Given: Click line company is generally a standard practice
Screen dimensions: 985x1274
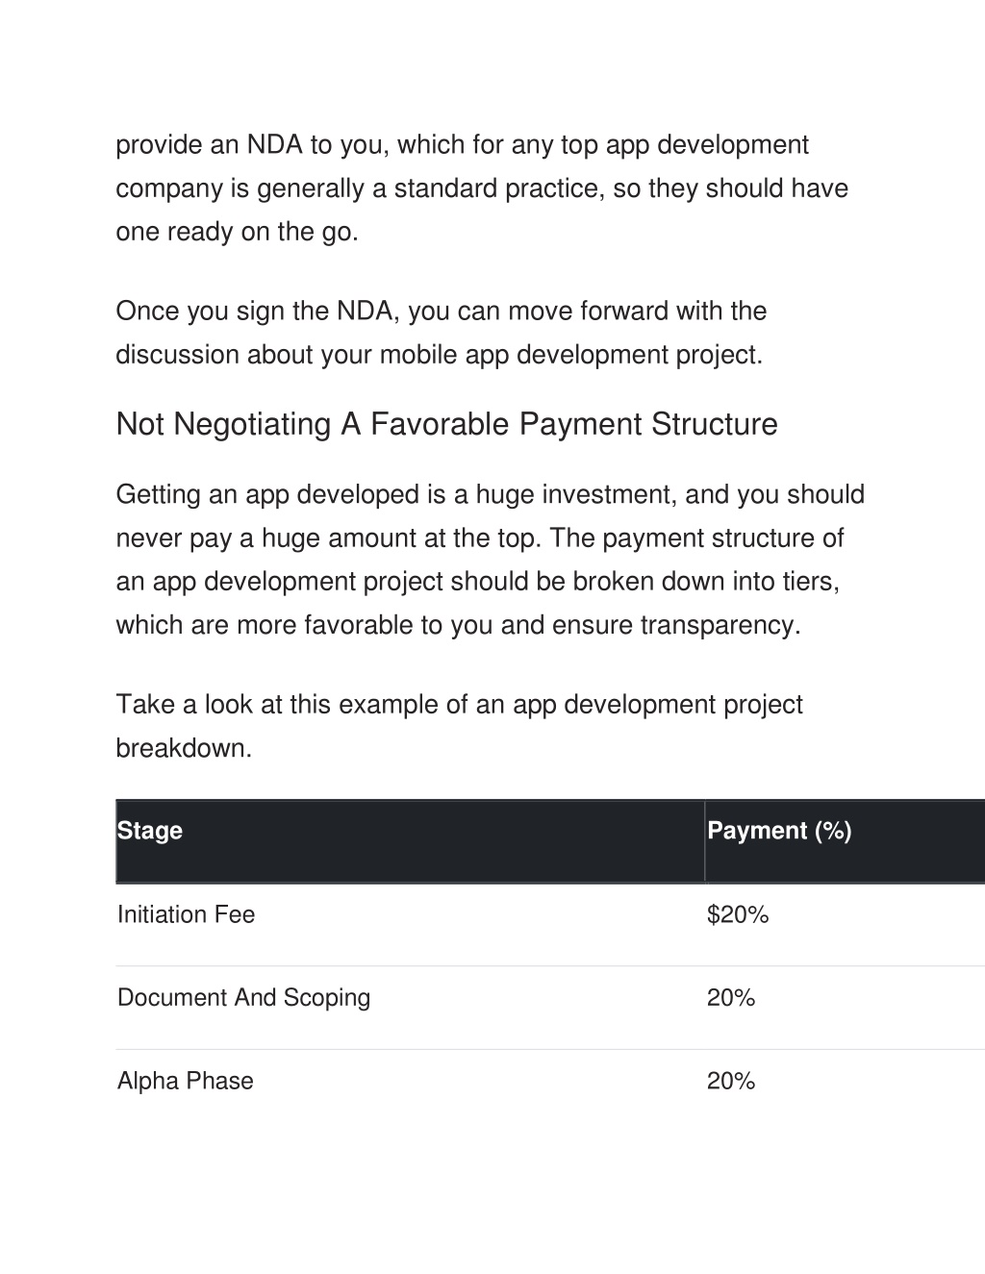Looking at the screenshot, I should click(x=482, y=188).
